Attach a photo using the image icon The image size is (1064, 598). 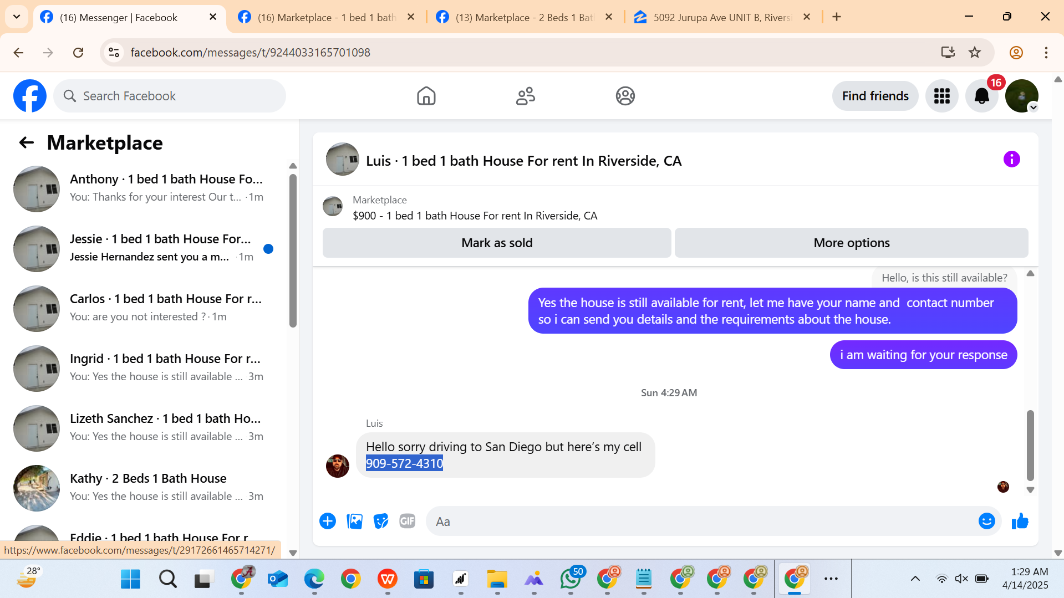click(x=354, y=521)
